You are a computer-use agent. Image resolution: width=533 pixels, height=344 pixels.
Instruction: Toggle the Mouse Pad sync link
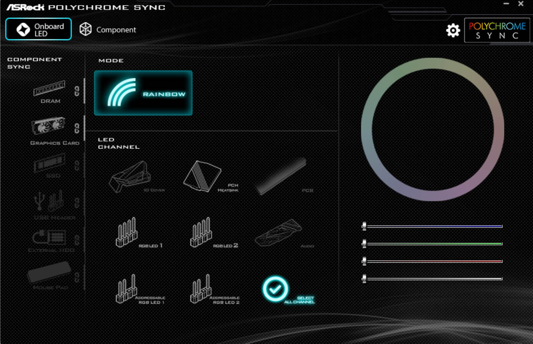[x=77, y=277]
